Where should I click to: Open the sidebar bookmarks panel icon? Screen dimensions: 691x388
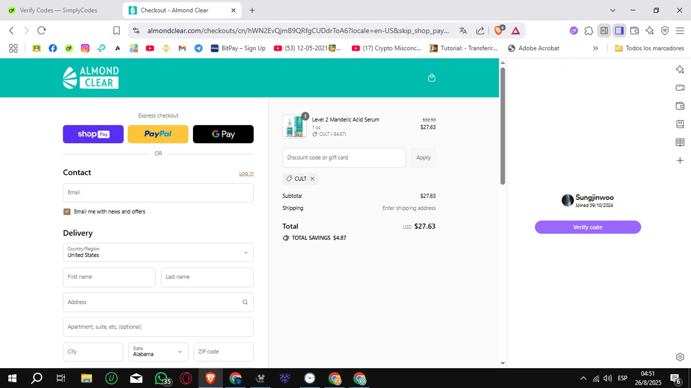point(680,124)
